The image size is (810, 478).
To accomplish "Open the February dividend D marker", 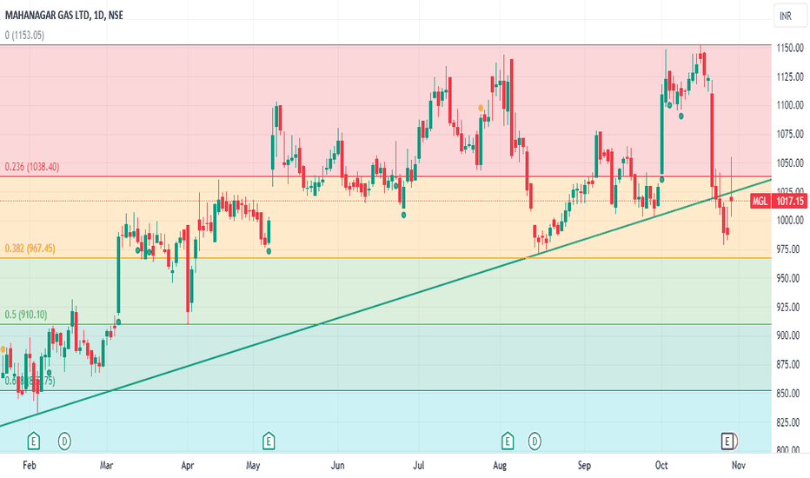I will [x=64, y=441].
